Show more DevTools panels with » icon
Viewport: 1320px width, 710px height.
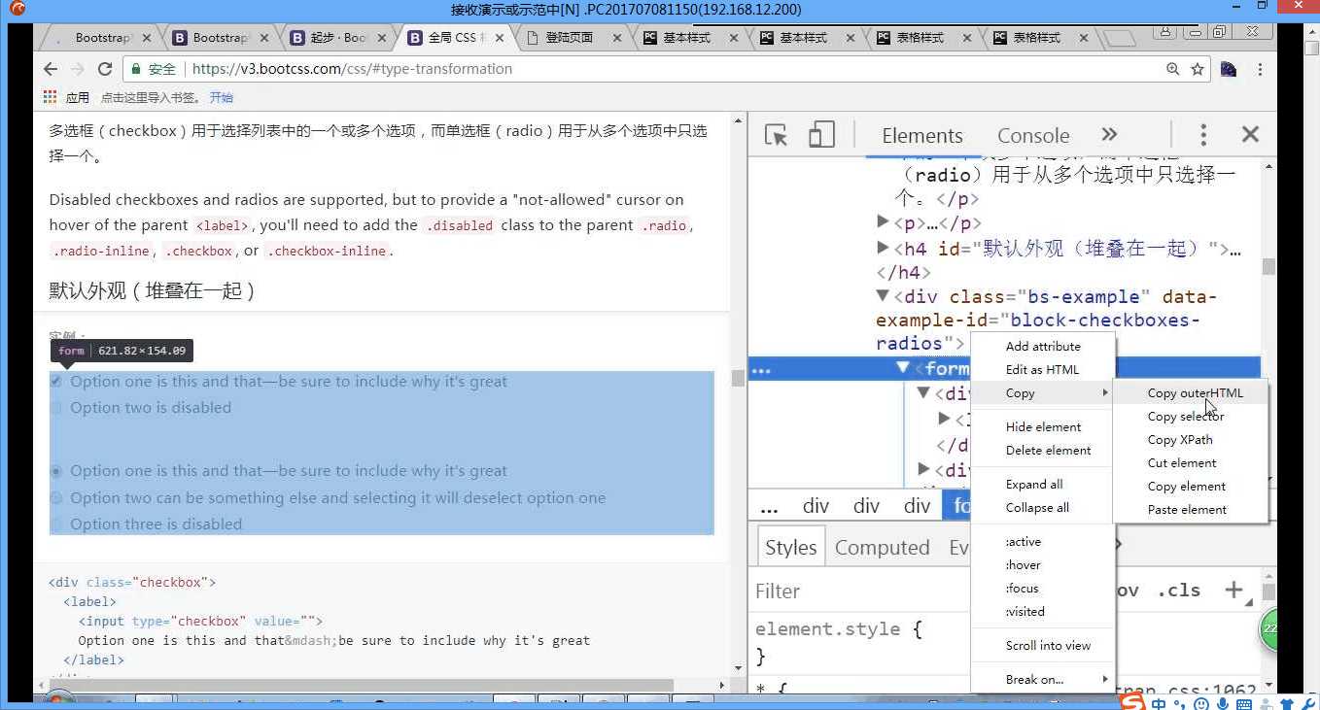click(1109, 135)
